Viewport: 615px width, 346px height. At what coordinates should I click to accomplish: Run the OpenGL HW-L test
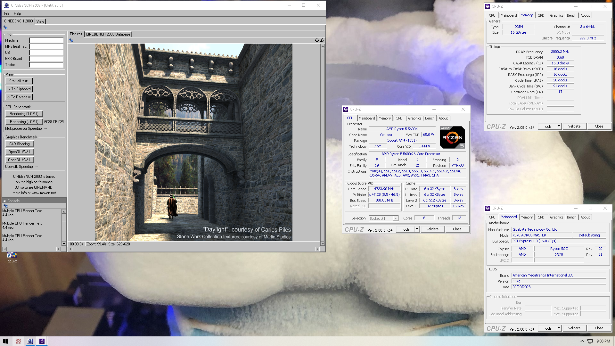20,160
